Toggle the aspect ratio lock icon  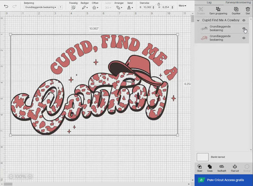pyautogui.click(x=159, y=4)
